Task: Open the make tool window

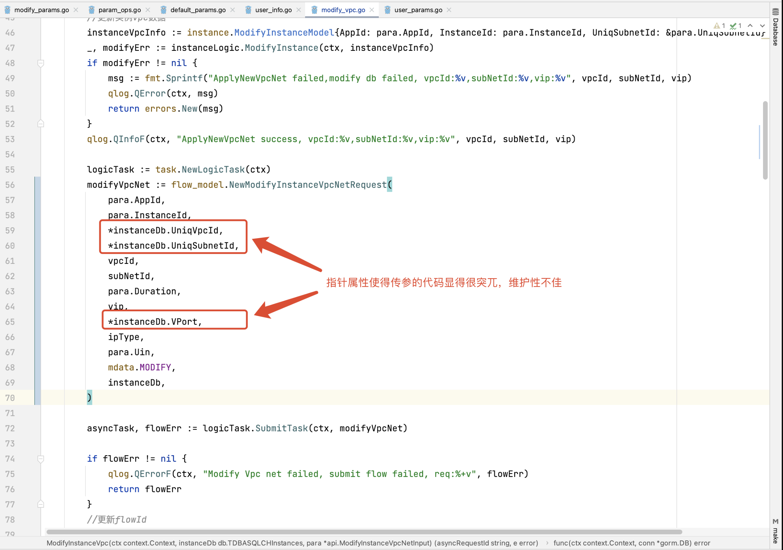Action: (775, 532)
